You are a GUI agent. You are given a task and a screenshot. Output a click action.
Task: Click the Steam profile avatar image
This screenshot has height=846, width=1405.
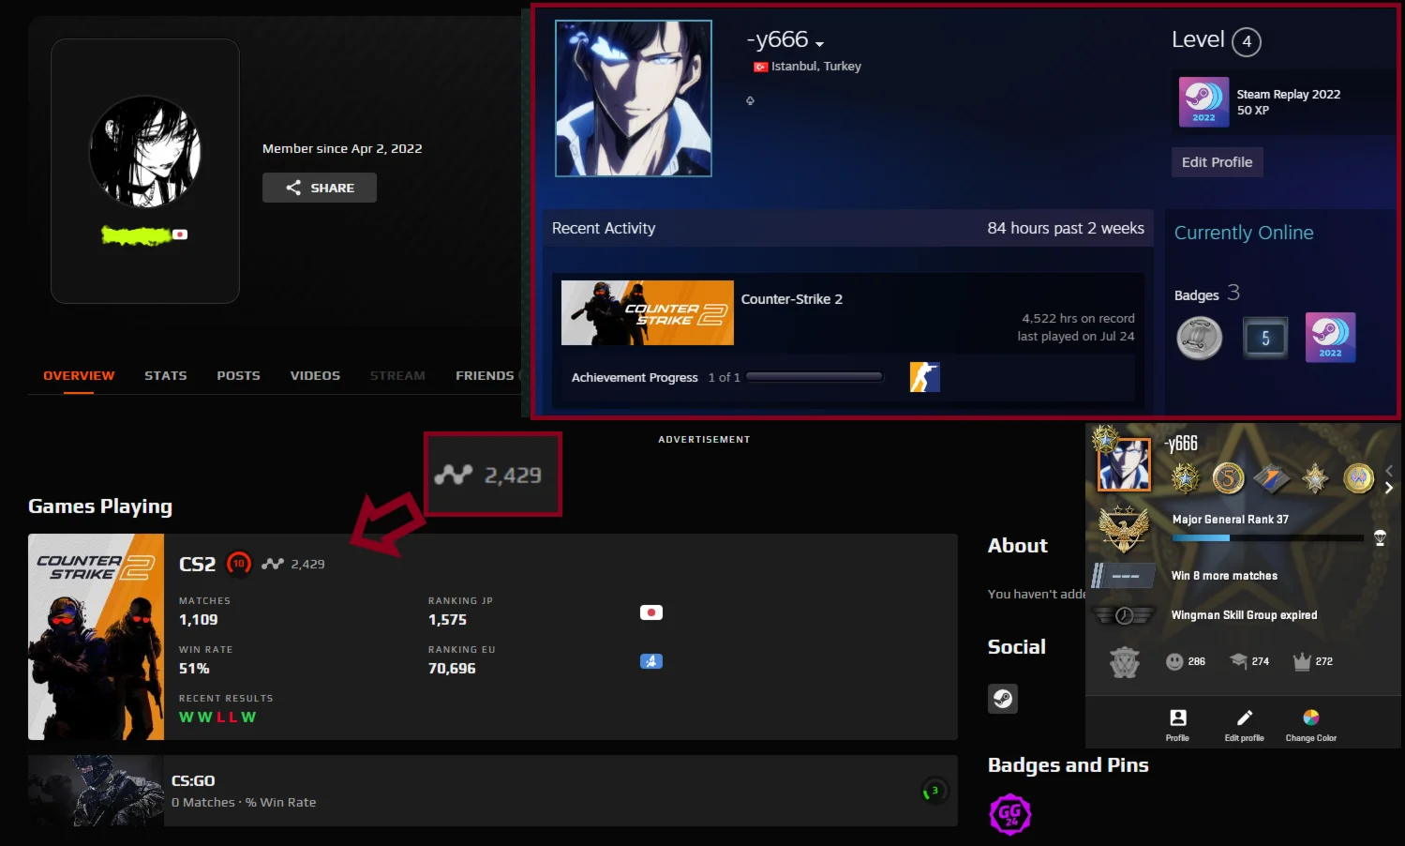pyautogui.click(x=634, y=98)
